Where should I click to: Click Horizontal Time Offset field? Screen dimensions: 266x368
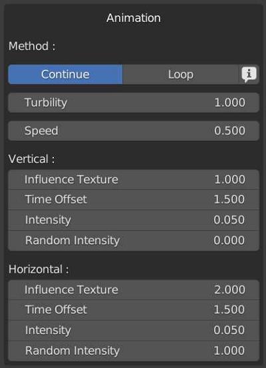tap(134, 309)
